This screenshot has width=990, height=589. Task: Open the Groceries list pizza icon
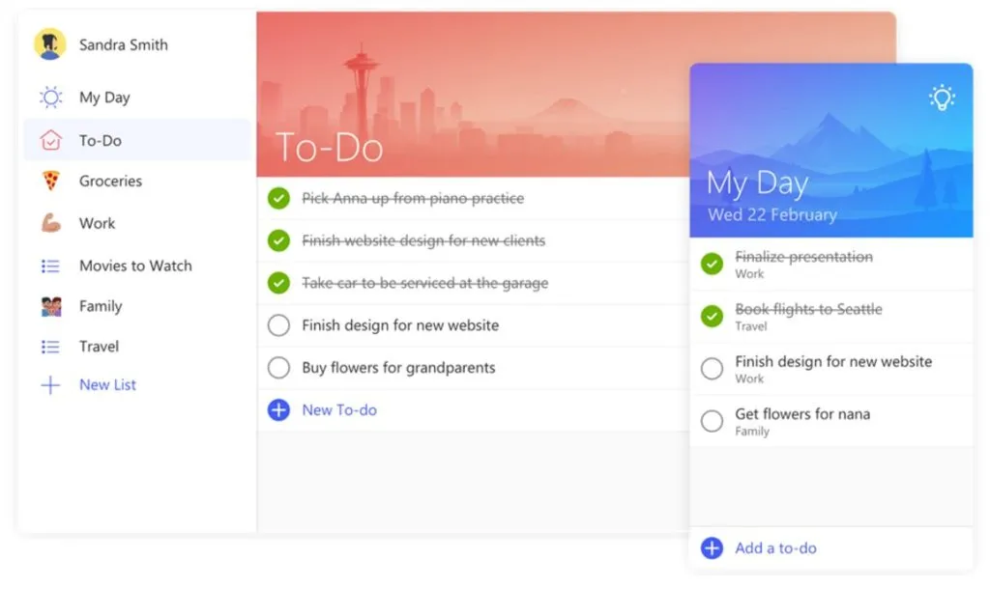coord(50,181)
